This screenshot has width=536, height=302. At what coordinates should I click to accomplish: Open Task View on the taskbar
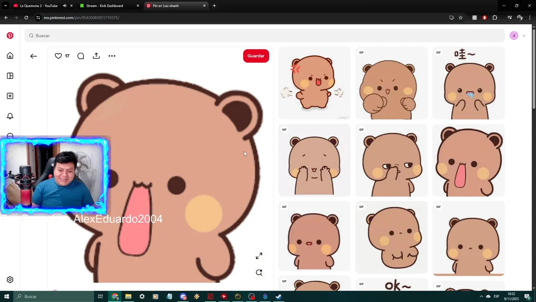(x=100, y=297)
